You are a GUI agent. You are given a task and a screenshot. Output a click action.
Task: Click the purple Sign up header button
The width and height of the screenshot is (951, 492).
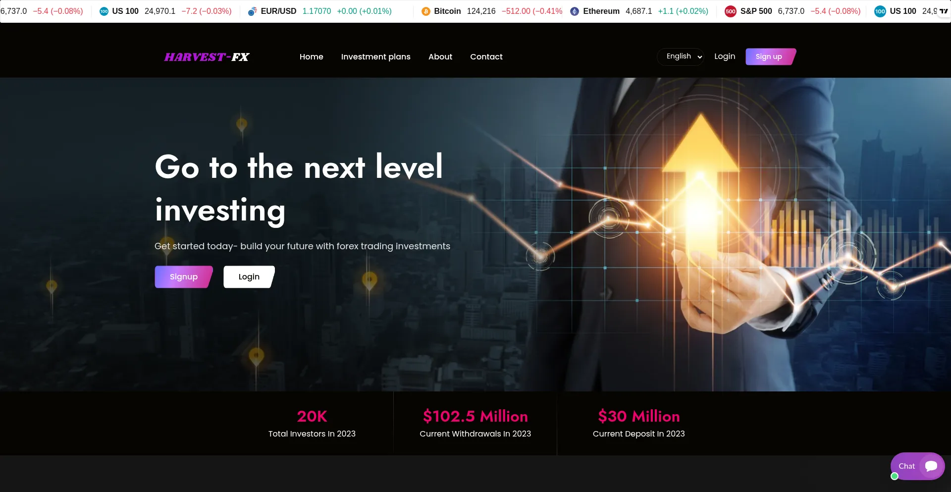770,56
